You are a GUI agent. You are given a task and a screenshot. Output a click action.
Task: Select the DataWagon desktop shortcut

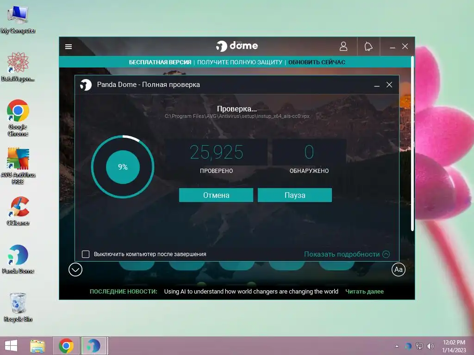[18, 67]
